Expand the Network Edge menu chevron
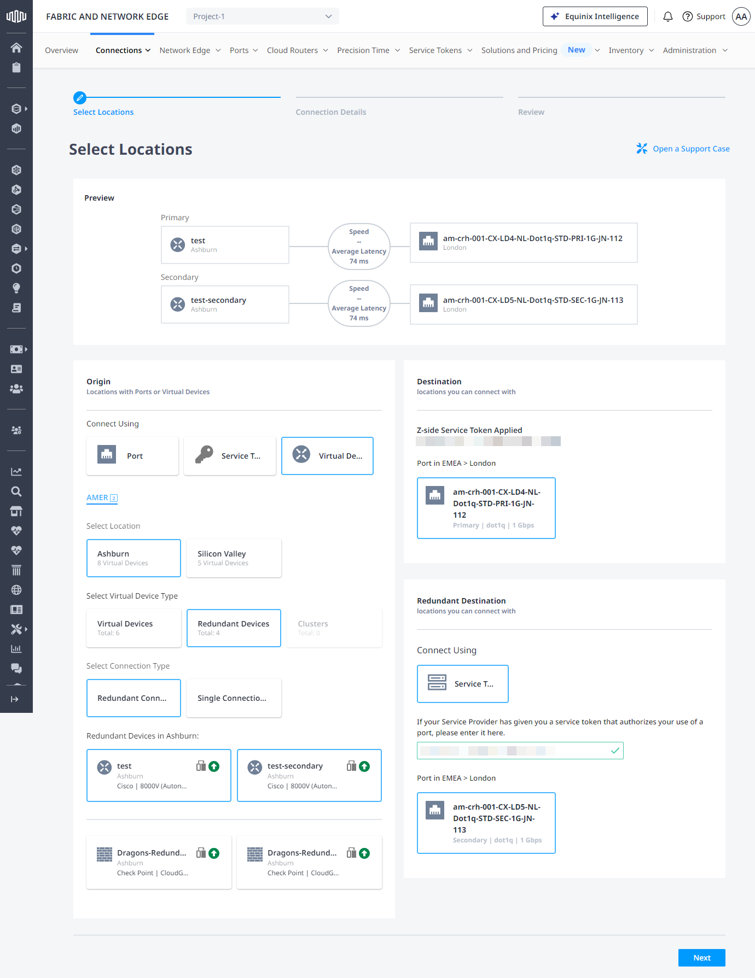This screenshot has width=755, height=978. [x=218, y=50]
